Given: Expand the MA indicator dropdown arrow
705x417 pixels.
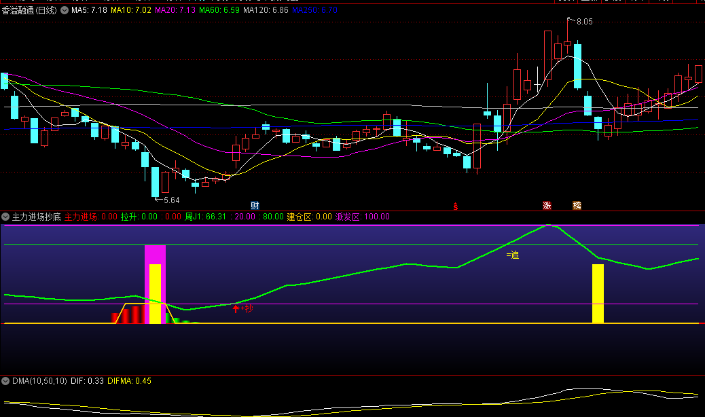Looking at the screenshot, I should 65,10.
